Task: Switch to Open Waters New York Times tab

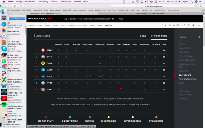Action: point(150,14)
